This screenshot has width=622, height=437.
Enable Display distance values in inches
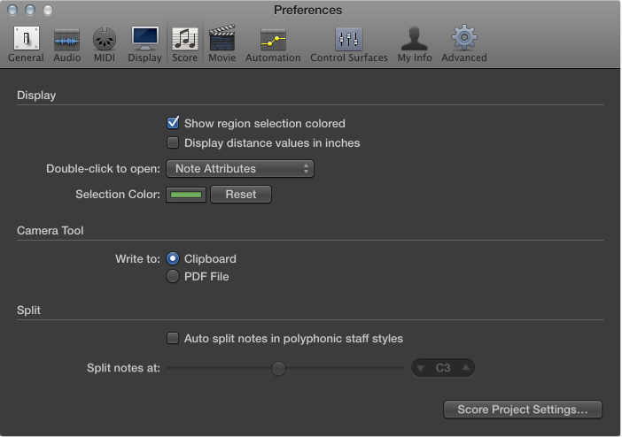(173, 142)
